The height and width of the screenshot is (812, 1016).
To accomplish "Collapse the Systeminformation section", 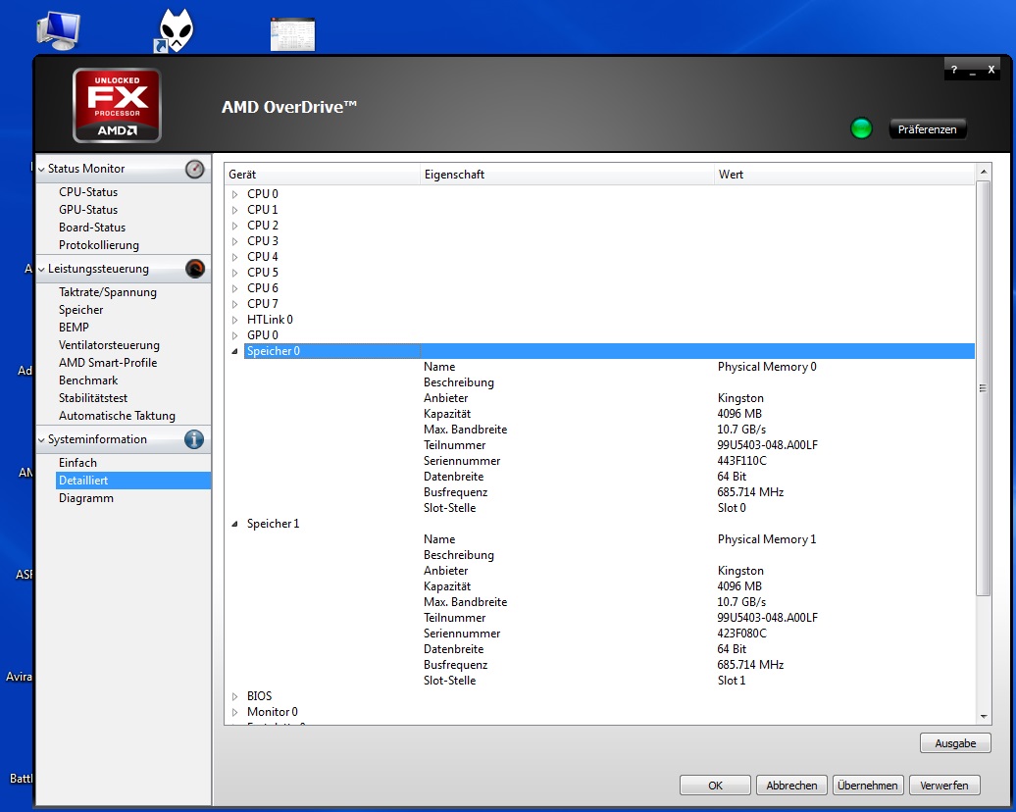I will click(41, 440).
